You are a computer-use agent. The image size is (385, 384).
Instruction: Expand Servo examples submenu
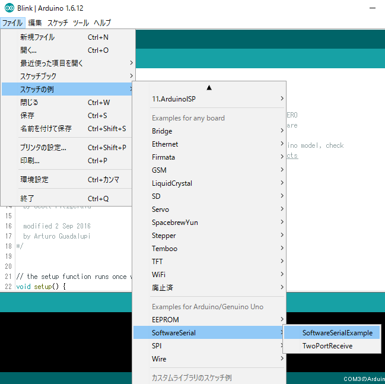pos(209,210)
